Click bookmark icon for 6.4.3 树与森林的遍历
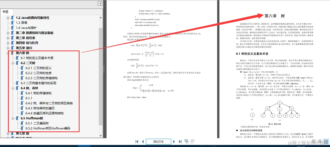 [x=22, y=108]
